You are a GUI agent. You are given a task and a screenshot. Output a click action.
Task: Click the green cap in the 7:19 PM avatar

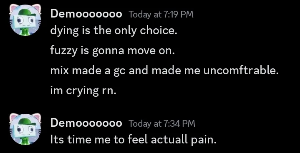point(27,13)
